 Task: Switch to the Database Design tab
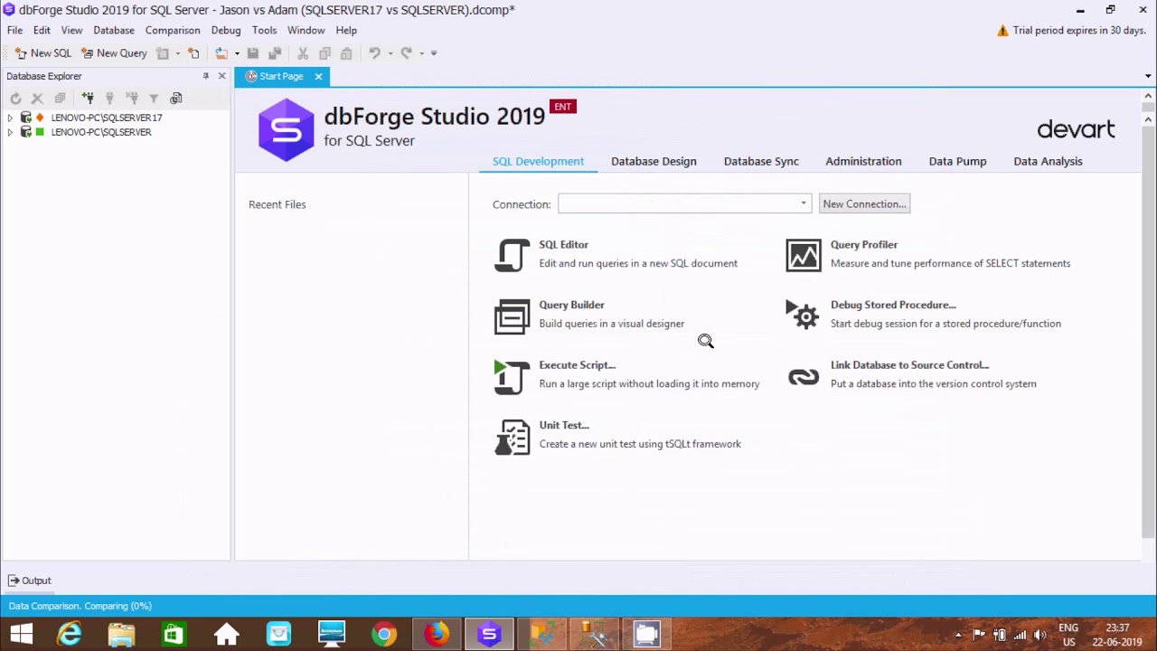[x=654, y=161]
